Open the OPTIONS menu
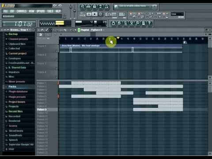212x159 pixels. 41,11
